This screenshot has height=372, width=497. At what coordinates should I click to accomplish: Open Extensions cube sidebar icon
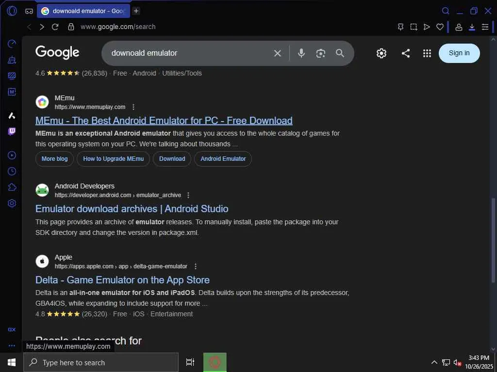(12, 187)
